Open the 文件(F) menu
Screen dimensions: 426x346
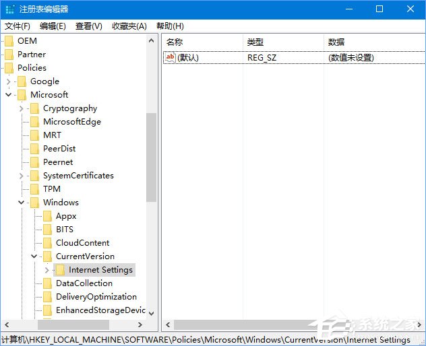tap(18, 26)
